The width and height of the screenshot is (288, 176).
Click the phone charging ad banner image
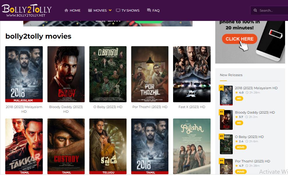coord(250,42)
